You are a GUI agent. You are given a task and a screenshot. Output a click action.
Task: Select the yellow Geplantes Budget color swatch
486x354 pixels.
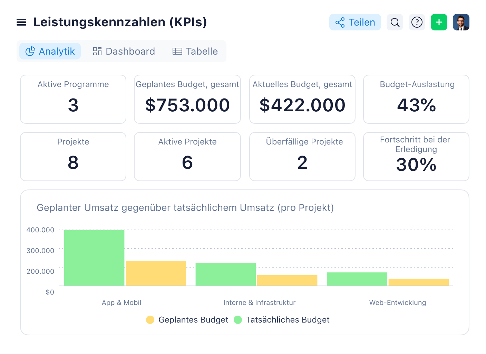(150, 320)
